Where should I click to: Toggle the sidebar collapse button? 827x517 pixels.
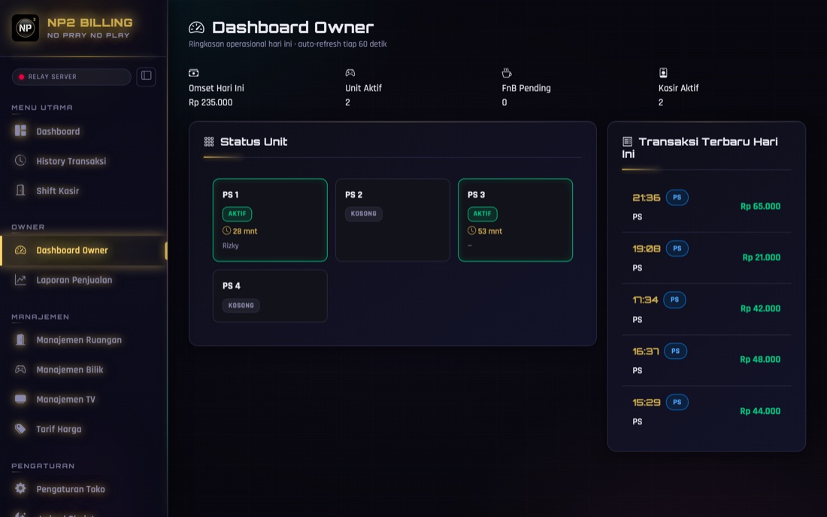click(x=146, y=76)
